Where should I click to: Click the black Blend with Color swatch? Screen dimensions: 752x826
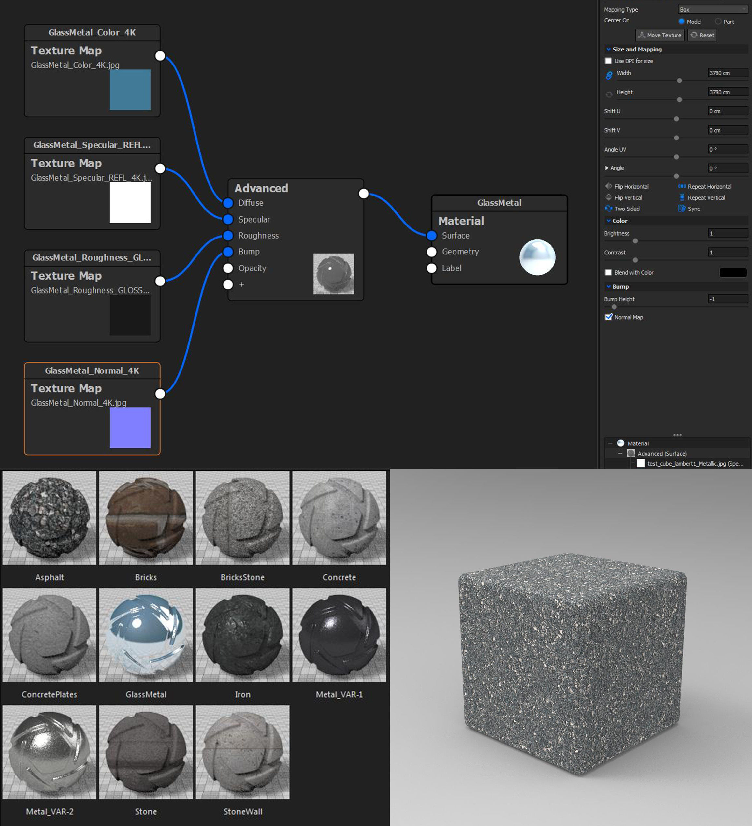733,272
